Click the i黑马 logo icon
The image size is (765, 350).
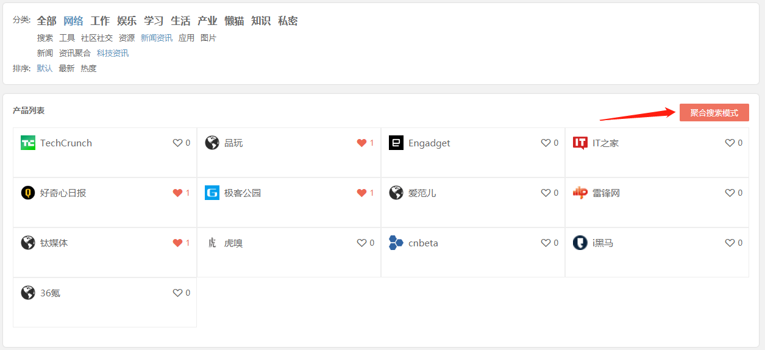580,243
